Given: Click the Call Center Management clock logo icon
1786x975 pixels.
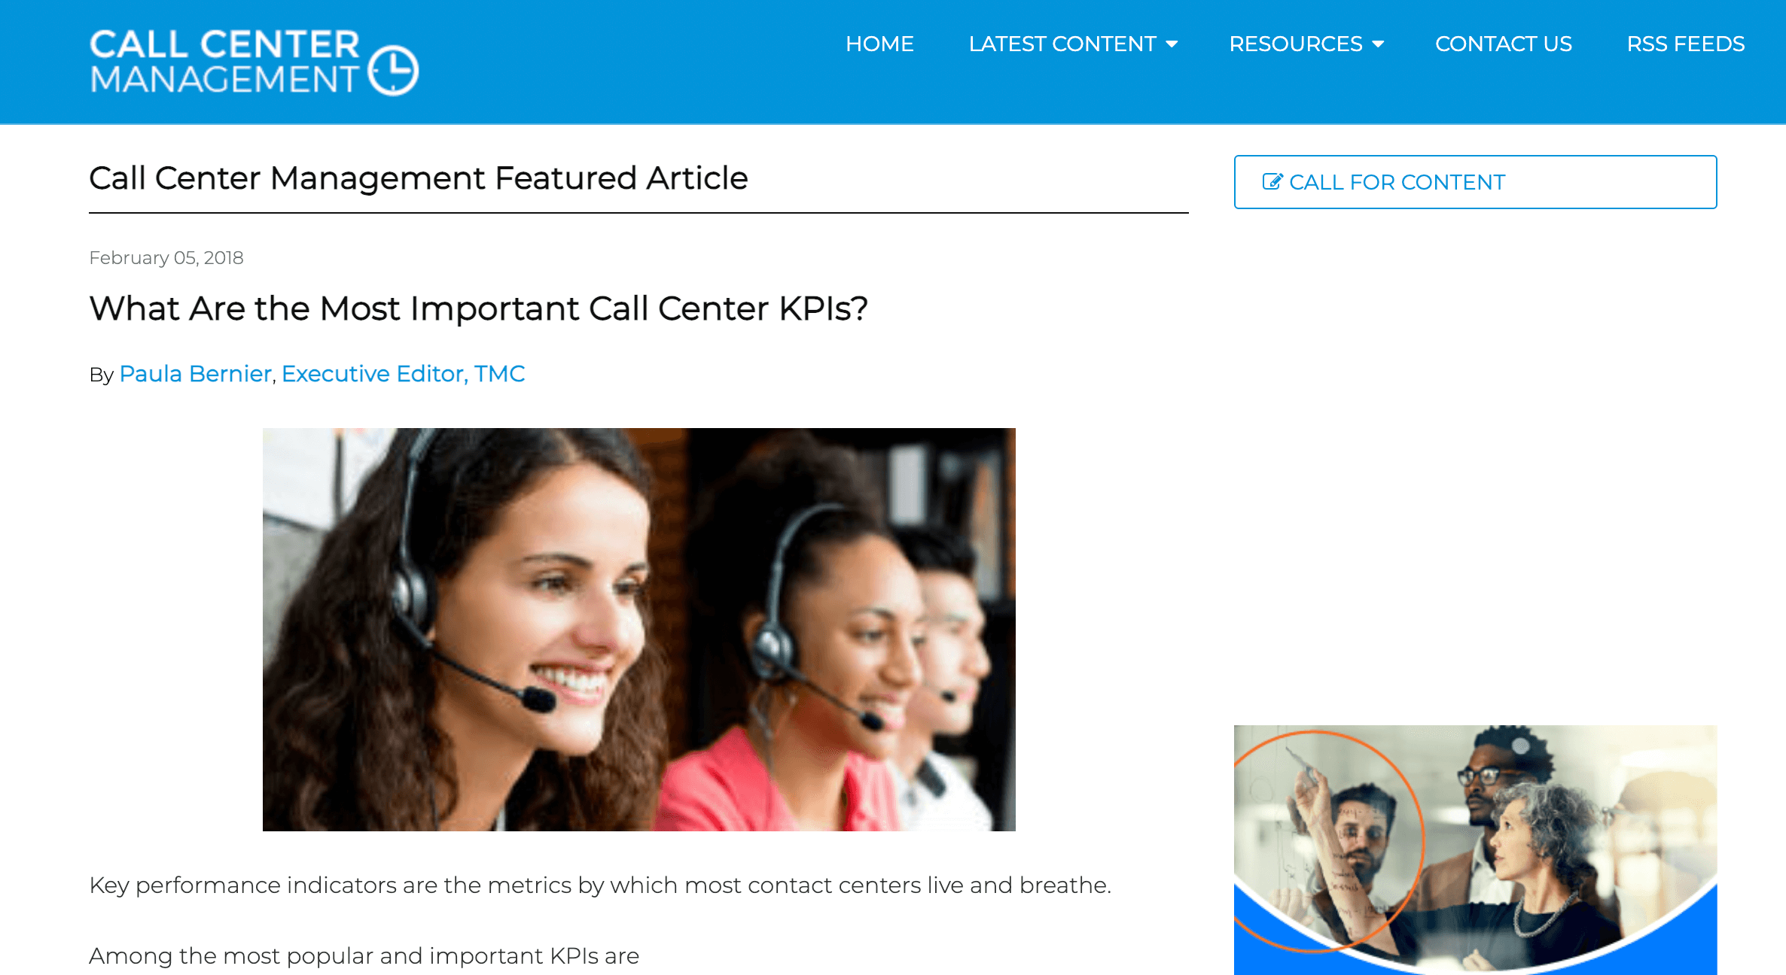Looking at the screenshot, I should coord(394,71).
